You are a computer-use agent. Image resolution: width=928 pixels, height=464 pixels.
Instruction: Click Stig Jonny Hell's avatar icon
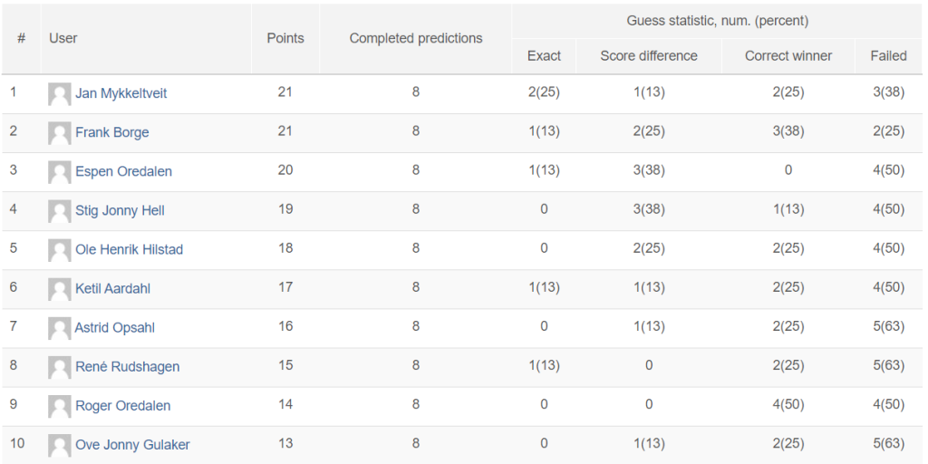[x=59, y=211]
